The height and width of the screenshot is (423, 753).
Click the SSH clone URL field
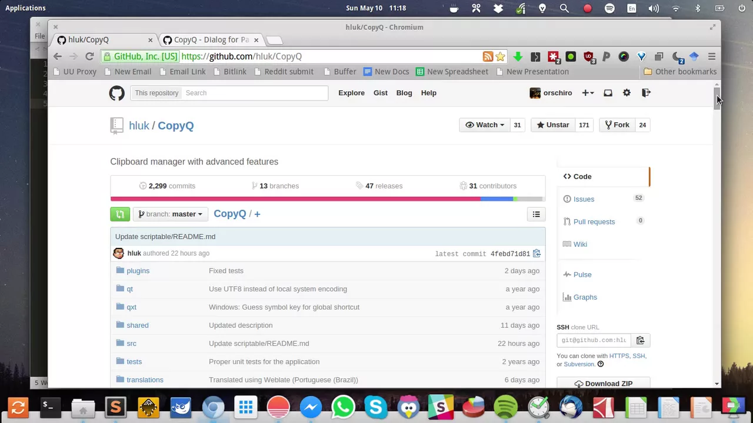coord(594,340)
